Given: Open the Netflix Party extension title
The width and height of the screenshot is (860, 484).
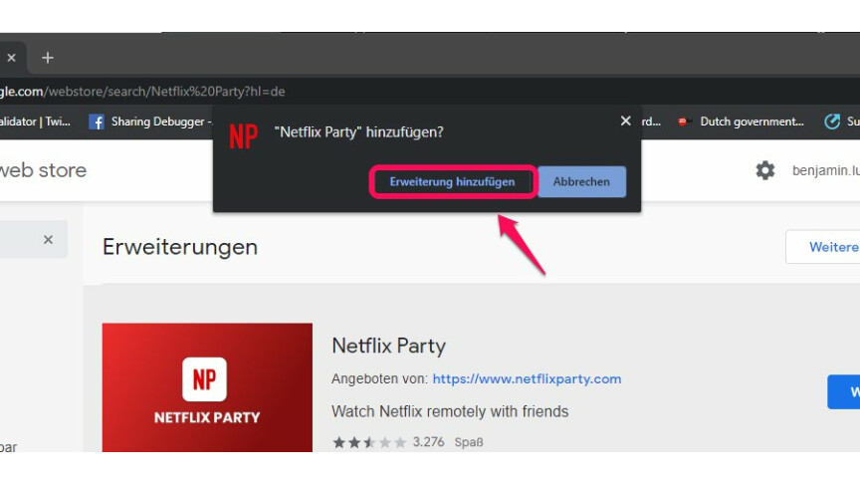Looking at the screenshot, I should [x=388, y=347].
